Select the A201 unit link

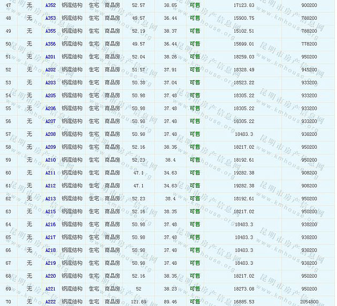coord(50,57)
